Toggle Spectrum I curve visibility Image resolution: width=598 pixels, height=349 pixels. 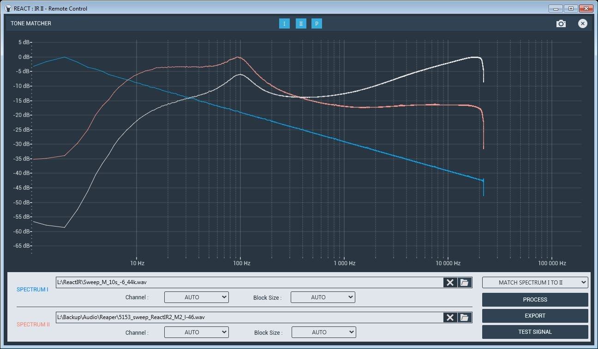click(x=284, y=23)
